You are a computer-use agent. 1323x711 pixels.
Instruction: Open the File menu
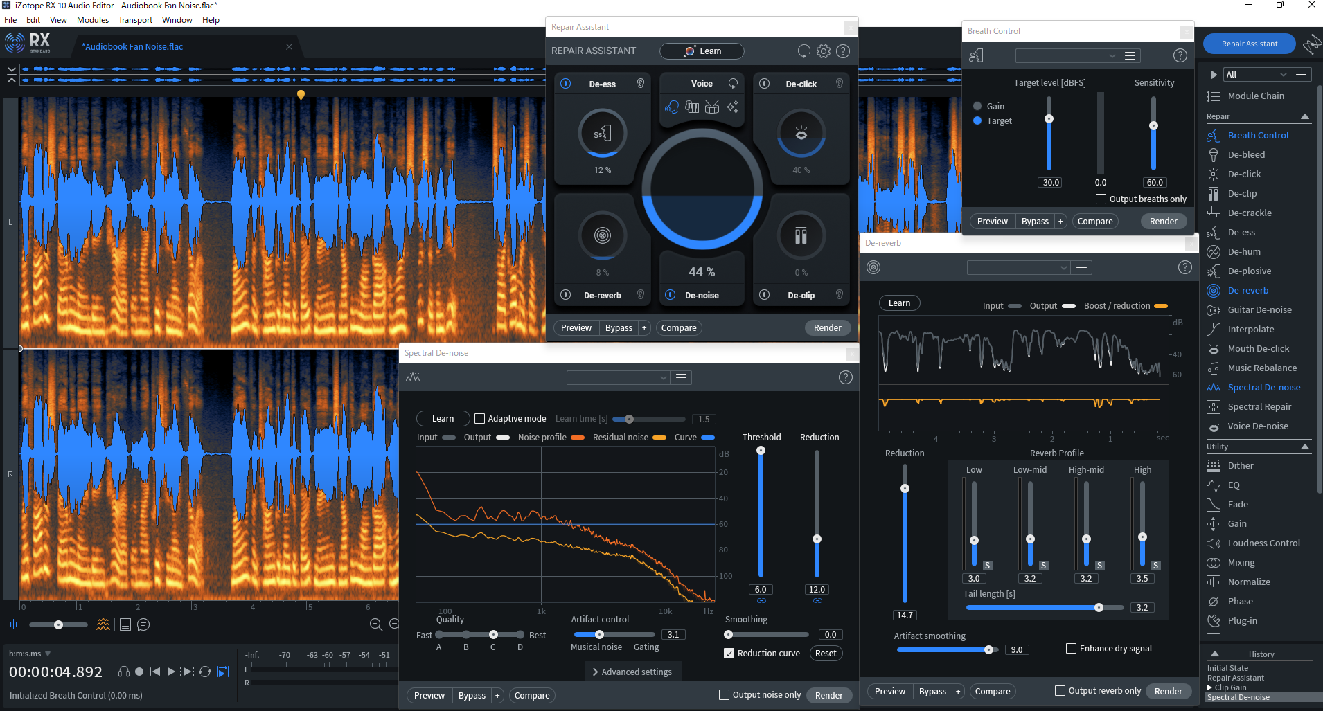pyautogui.click(x=10, y=20)
